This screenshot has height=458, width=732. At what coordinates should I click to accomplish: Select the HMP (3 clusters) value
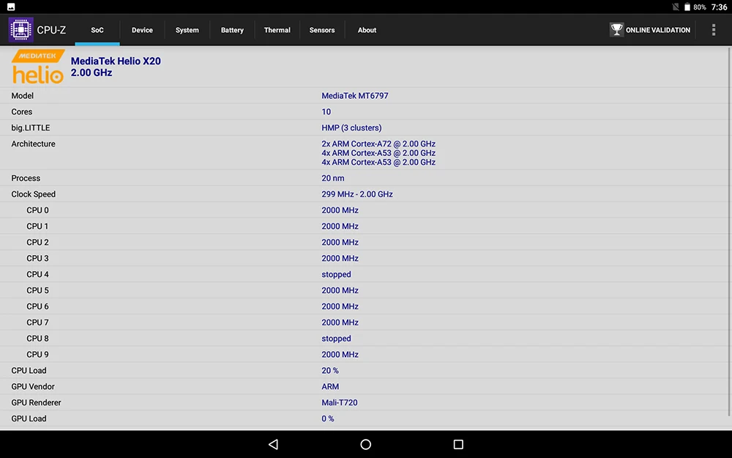click(x=351, y=128)
